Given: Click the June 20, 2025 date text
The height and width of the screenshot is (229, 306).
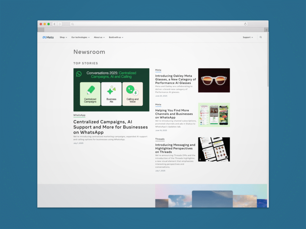Looking at the screenshot, I should point(161,96).
